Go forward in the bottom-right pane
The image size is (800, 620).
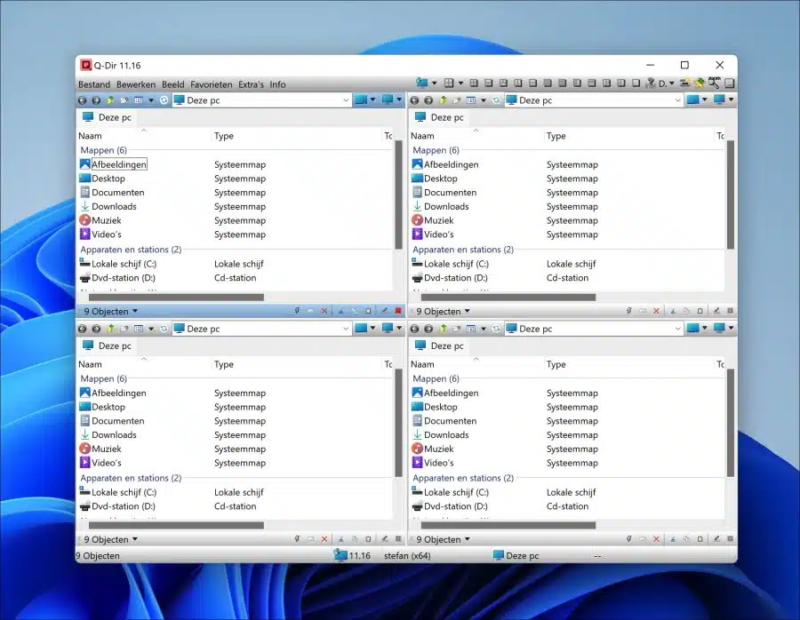[x=428, y=329]
